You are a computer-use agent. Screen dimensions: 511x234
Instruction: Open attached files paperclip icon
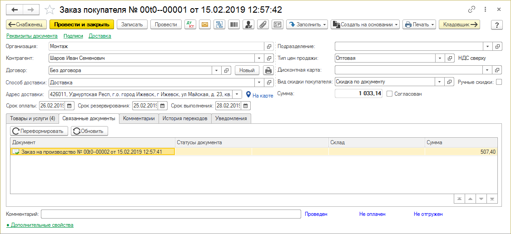263,24
